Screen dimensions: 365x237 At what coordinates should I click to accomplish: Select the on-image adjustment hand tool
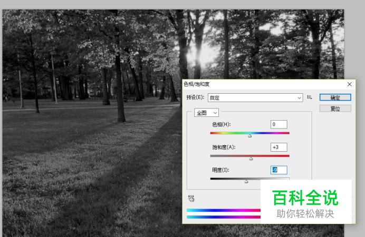(x=191, y=198)
